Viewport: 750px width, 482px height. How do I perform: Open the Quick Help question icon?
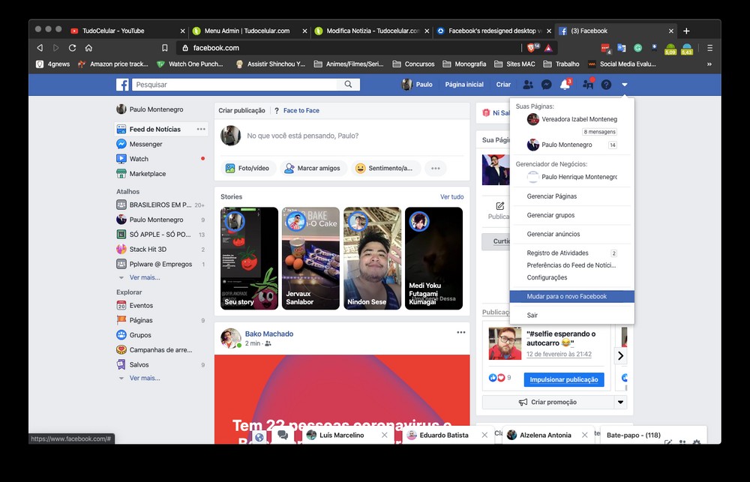point(606,85)
